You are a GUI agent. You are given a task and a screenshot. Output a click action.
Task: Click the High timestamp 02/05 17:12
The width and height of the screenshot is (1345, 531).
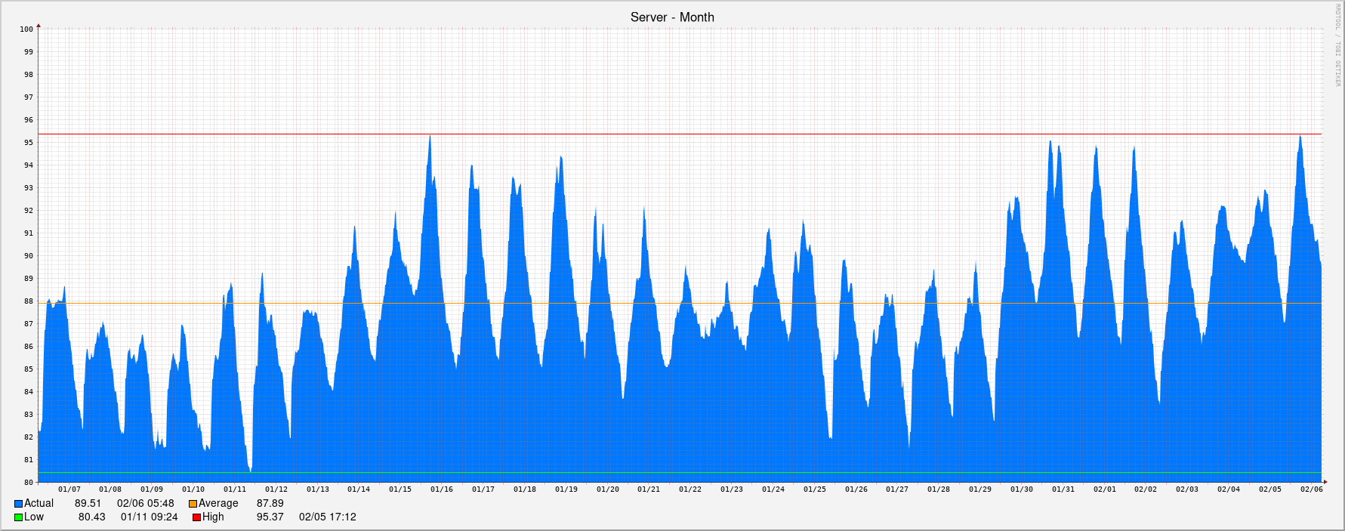click(327, 517)
